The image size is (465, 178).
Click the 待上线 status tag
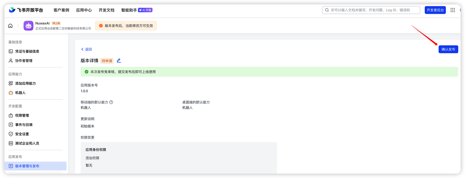point(56,23)
